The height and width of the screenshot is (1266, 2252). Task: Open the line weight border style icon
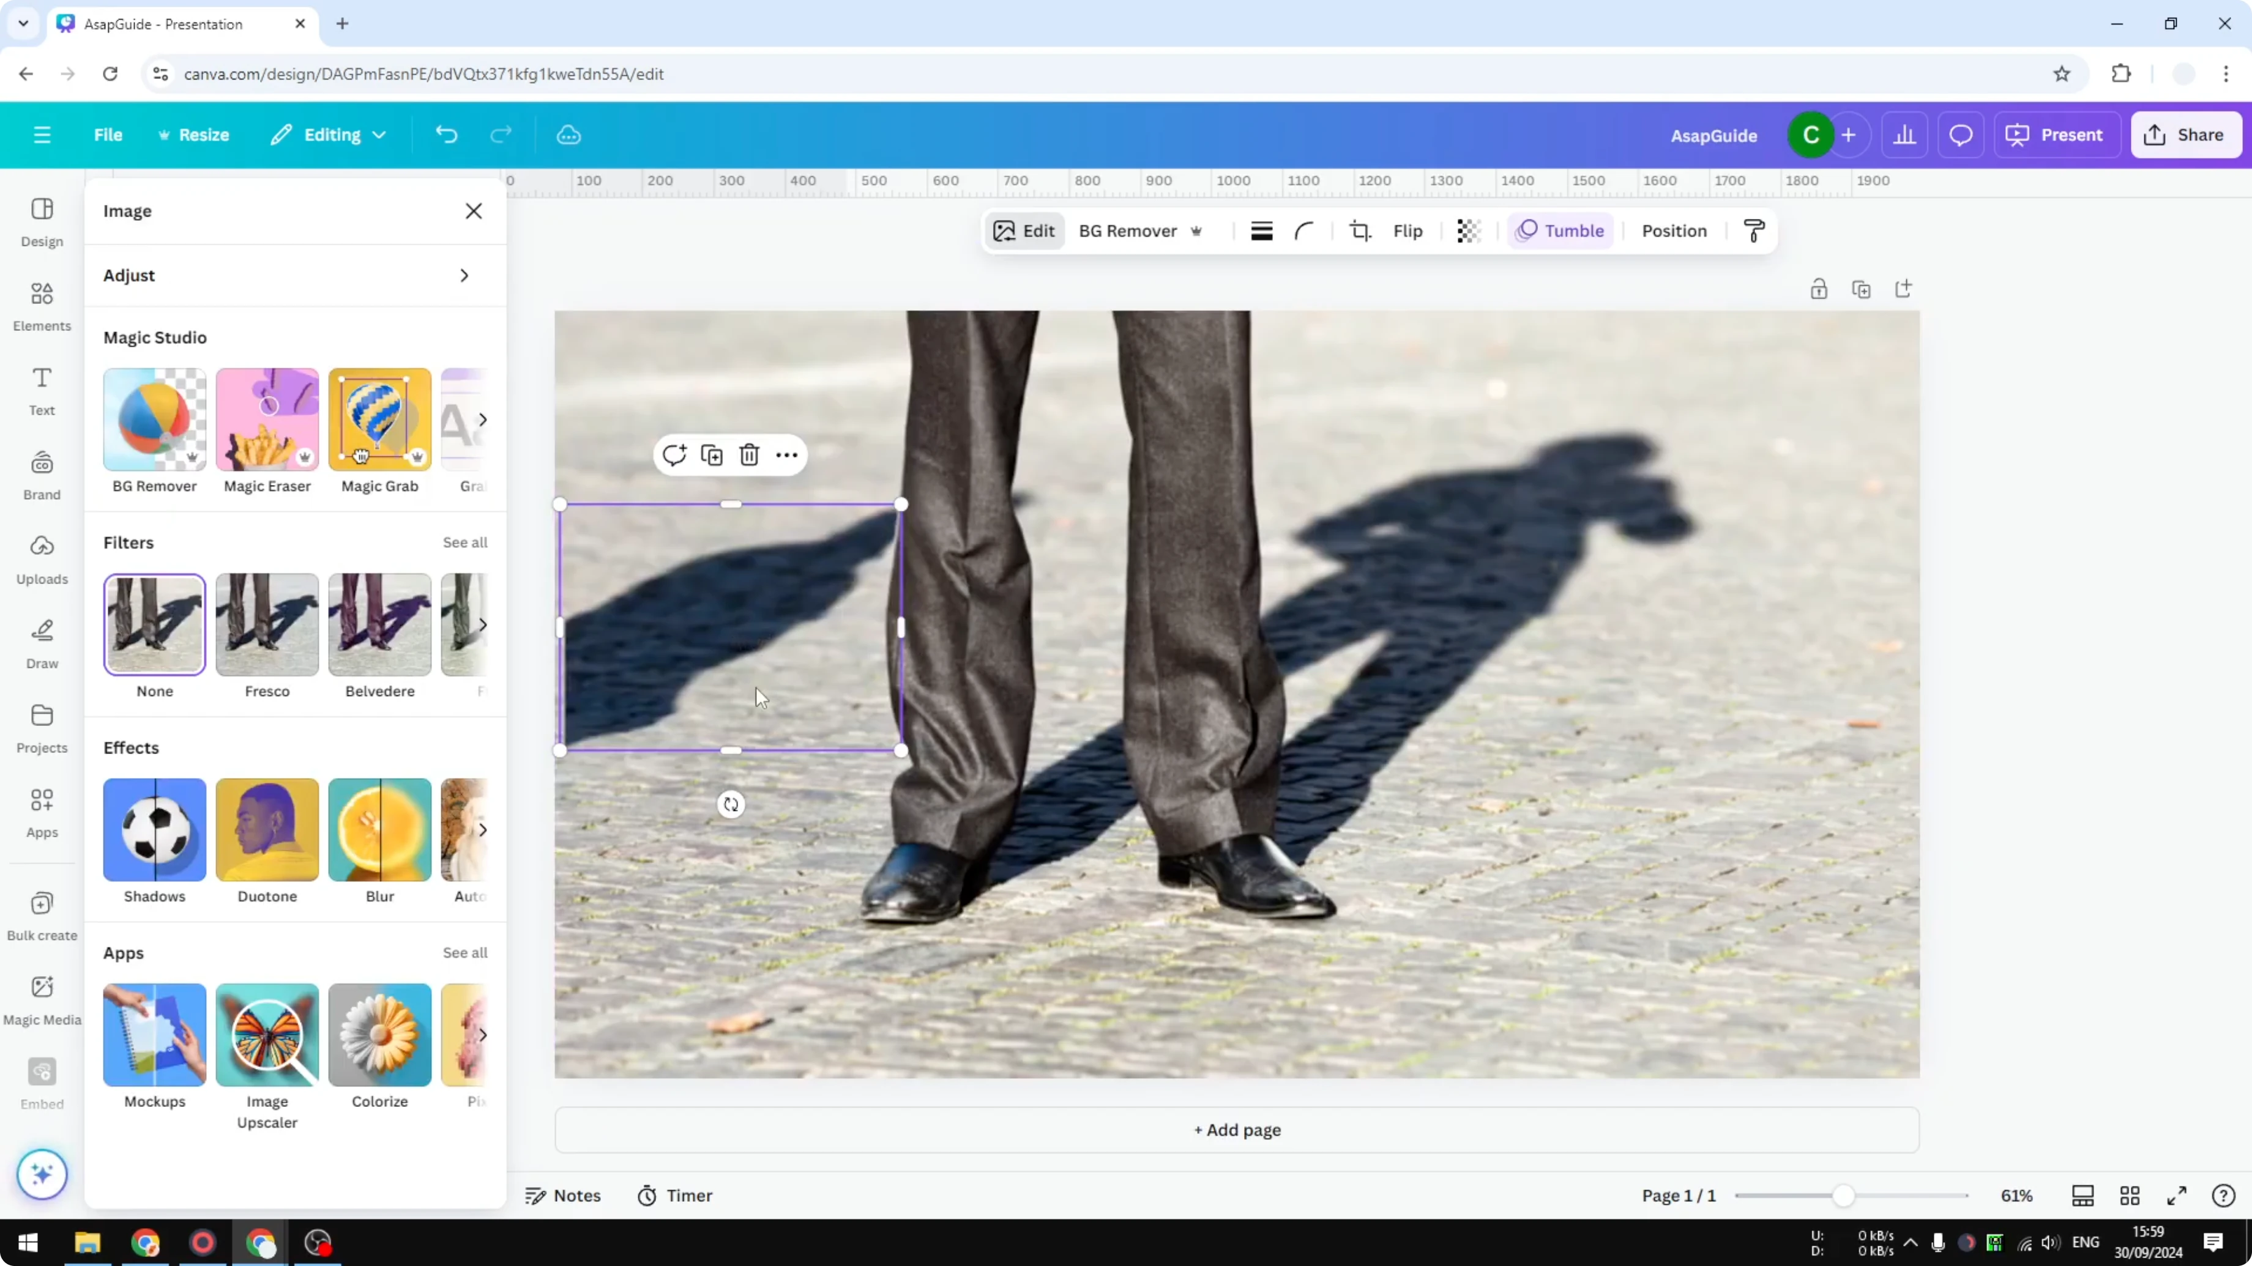coord(1261,231)
